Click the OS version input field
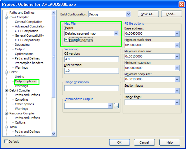The image size is (186, 149). click(x=91, y=59)
